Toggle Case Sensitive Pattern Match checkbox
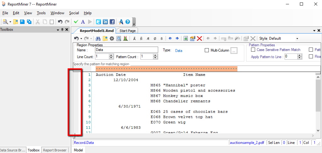This screenshot has width=322, height=153. (253, 50)
